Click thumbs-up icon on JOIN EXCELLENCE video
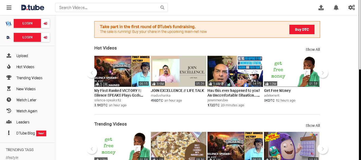The height and width of the screenshot is (160, 361). 154,84
